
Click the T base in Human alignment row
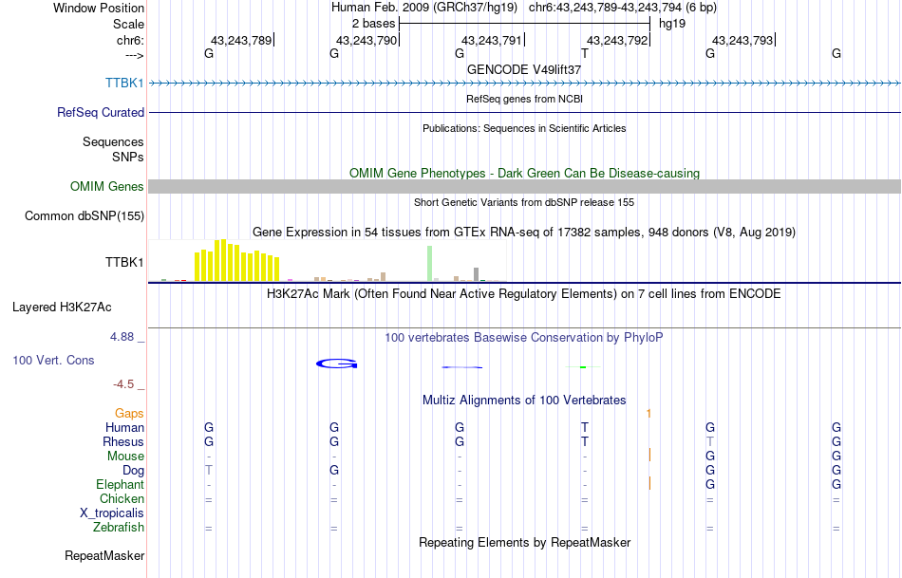pos(585,427)
